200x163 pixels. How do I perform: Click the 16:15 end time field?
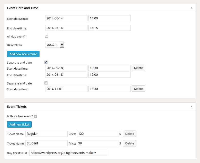[109, 28]
